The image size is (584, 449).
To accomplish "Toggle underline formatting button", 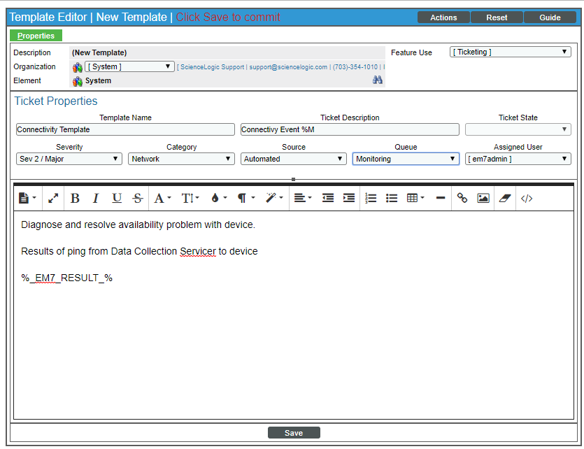I will coord(117,199).
